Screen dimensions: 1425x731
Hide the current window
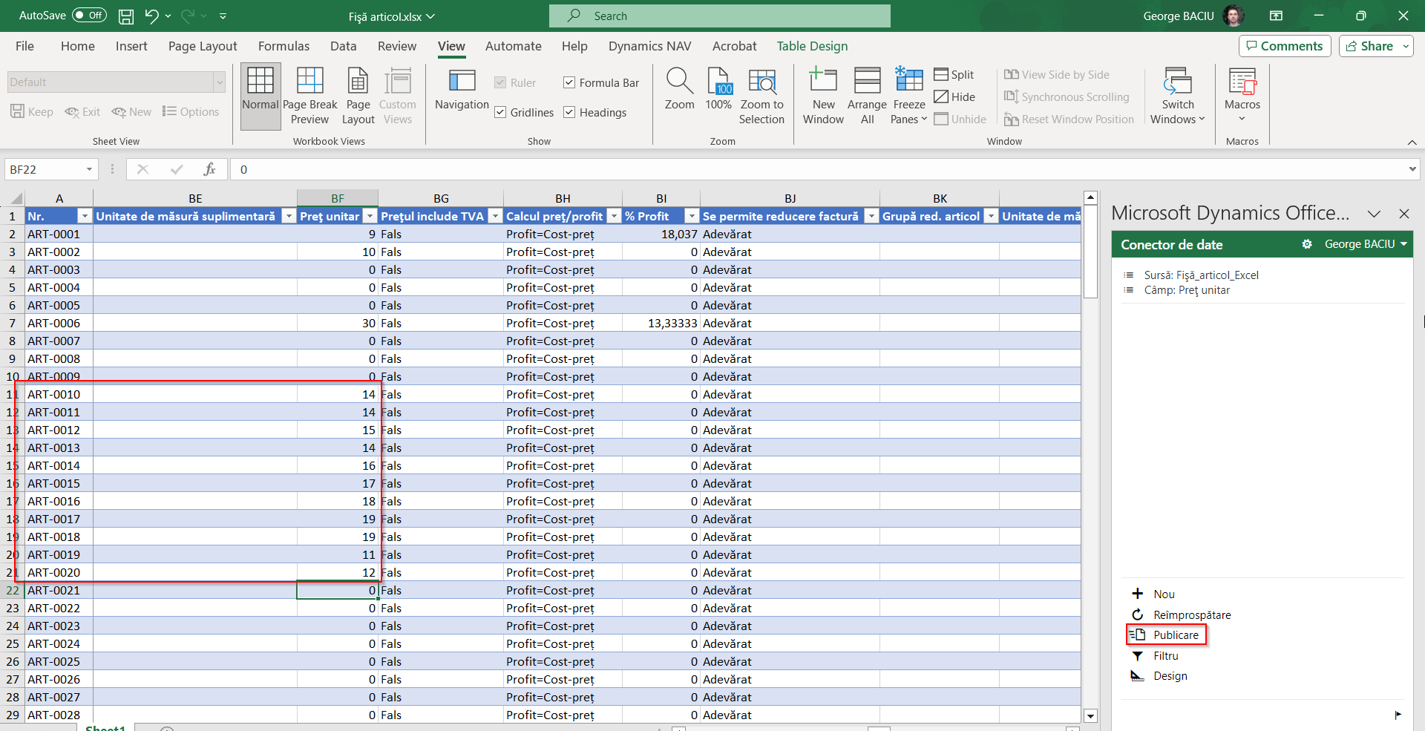[954, 96]
